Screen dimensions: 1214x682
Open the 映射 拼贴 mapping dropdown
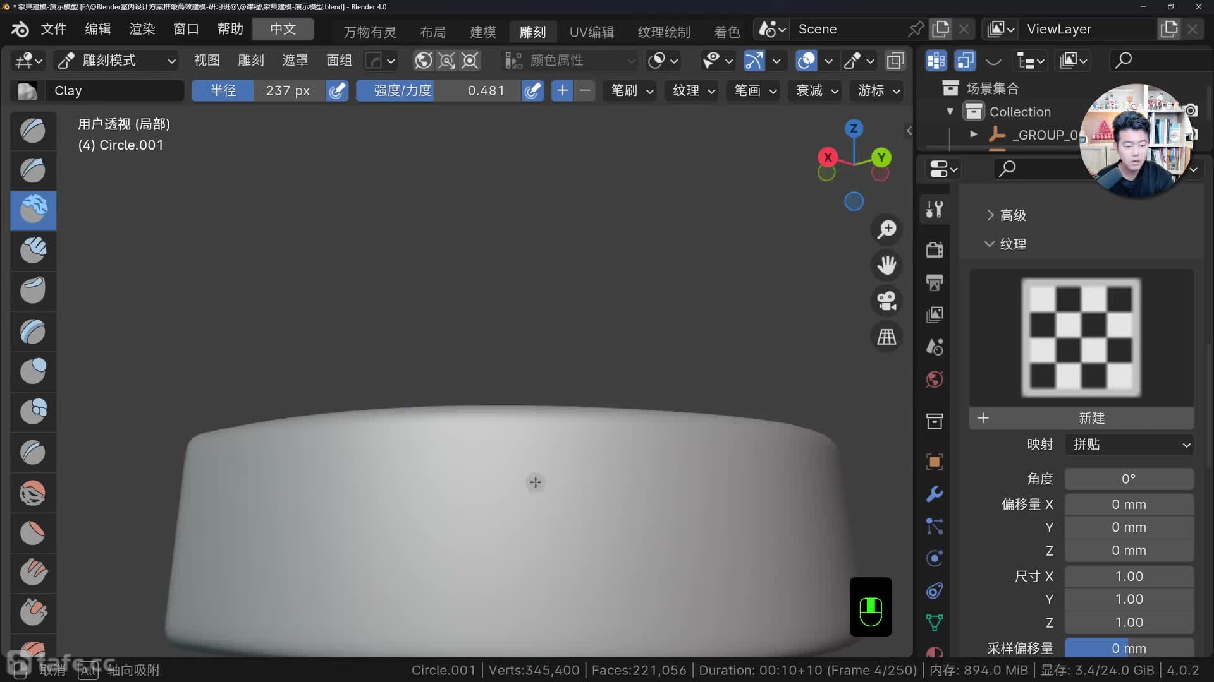click(x=1129, y=445)
